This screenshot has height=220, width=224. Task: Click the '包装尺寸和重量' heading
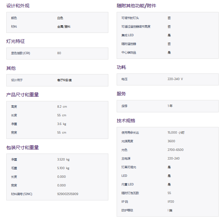point(23,148)
